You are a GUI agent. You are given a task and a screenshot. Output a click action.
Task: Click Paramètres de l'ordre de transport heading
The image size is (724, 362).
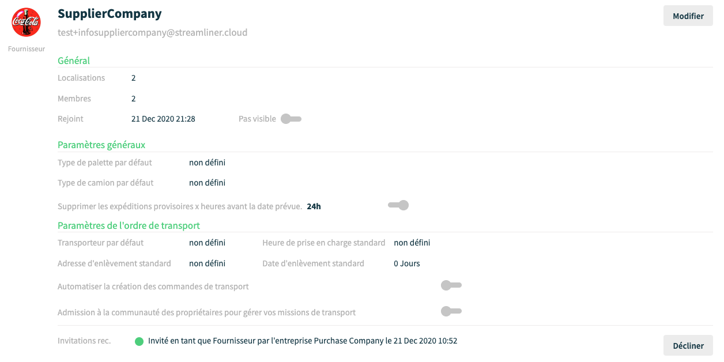[129, 225]
